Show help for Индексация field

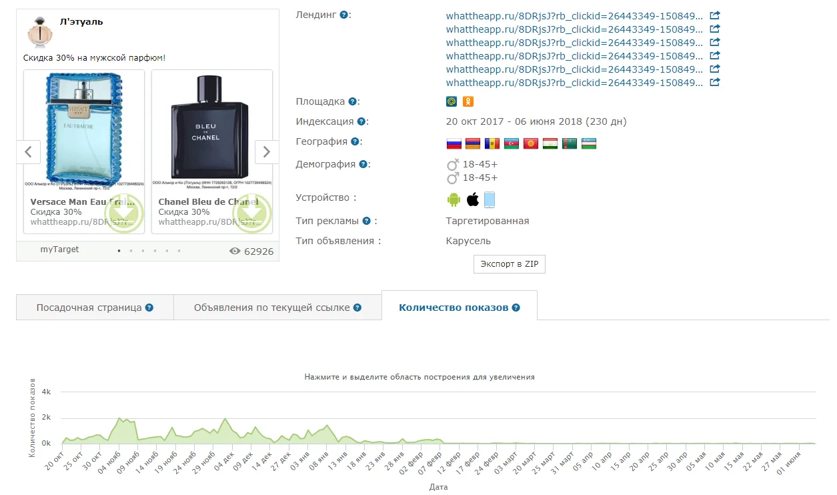(x=361, y=121)
